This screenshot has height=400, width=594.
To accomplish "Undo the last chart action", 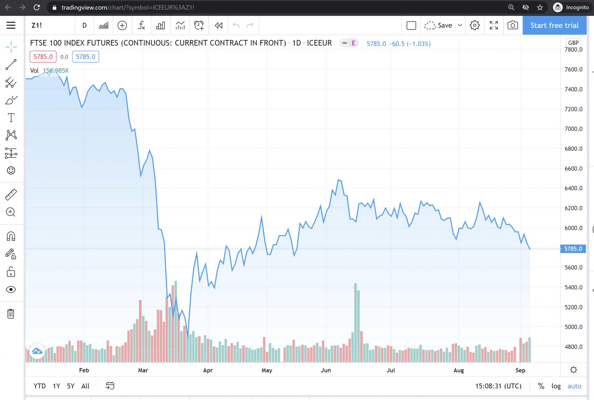I will coord(236,25).
